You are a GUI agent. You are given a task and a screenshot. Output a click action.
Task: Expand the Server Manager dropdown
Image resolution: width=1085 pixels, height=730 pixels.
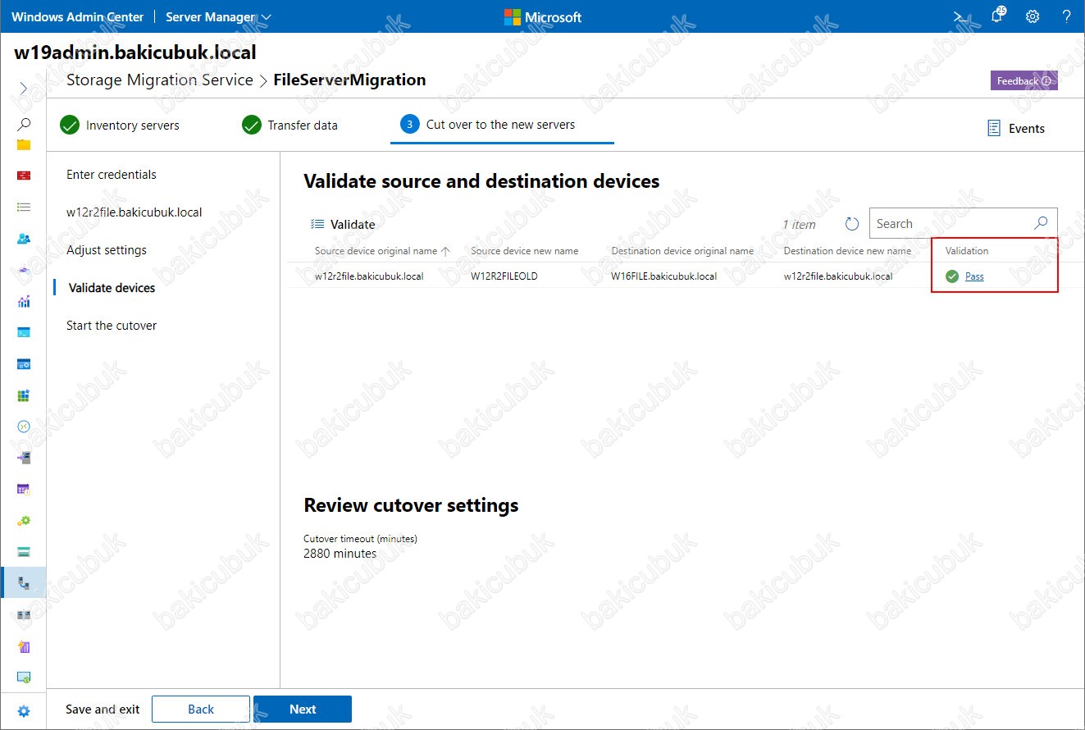tap(218, 16)
